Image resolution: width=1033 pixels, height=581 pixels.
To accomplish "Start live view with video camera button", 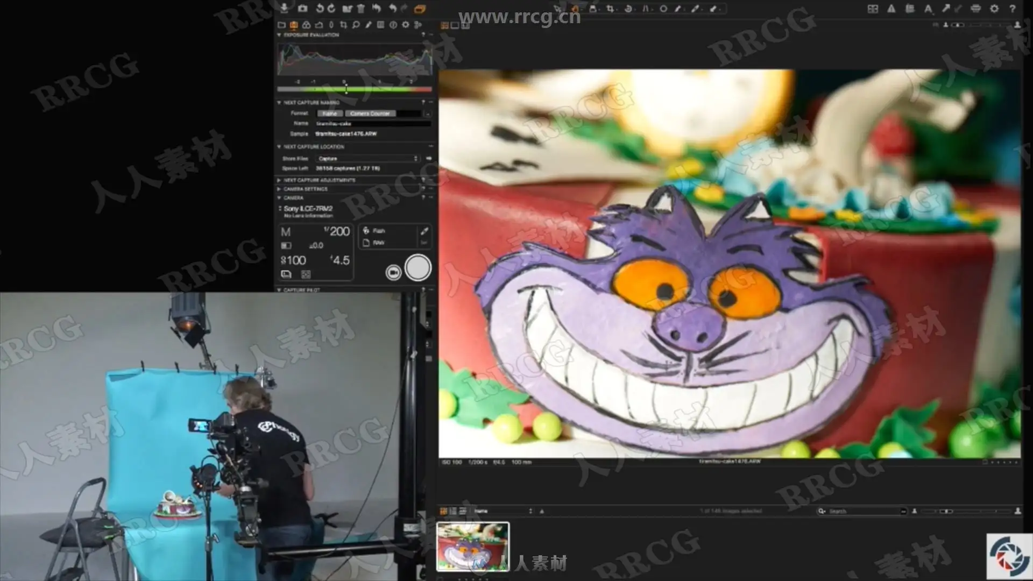I will pos(393,273).
